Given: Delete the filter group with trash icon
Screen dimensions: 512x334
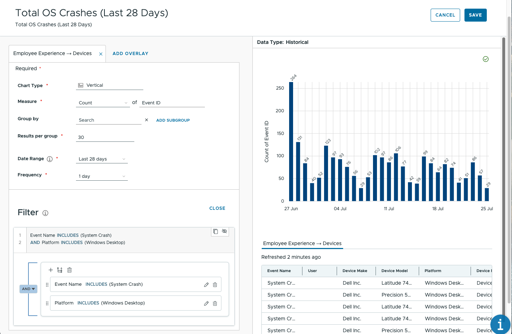Looking at the screenshot, I should [x=69, y=270].
